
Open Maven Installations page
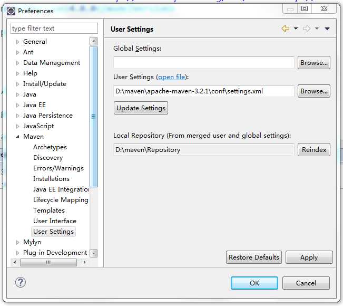pyautogui.click(x=51, y=179)
